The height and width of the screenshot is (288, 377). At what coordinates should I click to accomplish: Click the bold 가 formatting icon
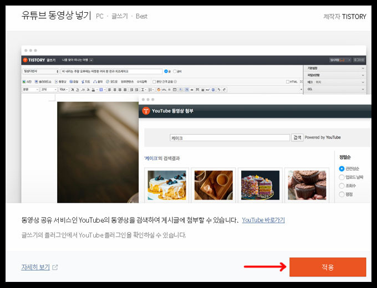click(72, 90)
